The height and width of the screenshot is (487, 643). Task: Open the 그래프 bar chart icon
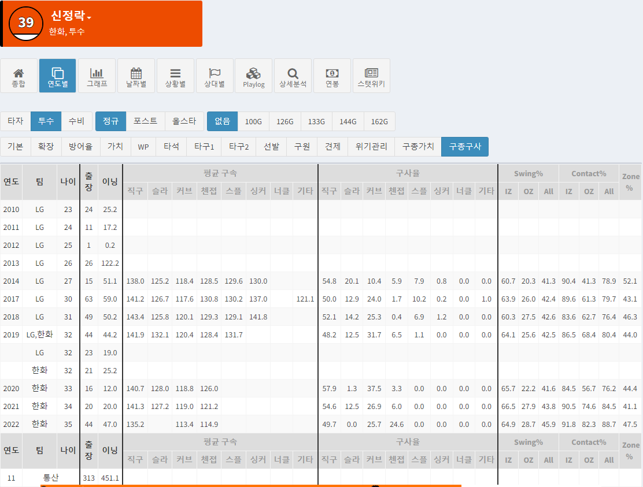[97, 76]
